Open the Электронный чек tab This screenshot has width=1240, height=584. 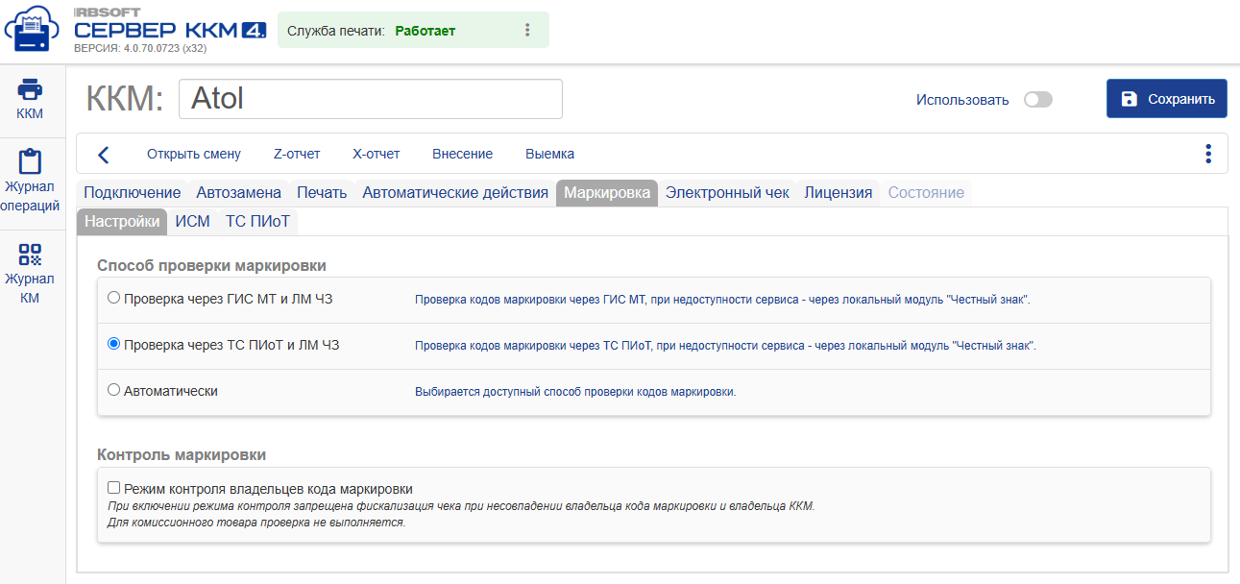tap(727, 192)
